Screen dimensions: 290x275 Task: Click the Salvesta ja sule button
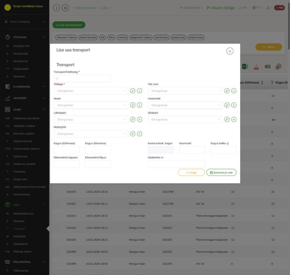click(221, 172)
